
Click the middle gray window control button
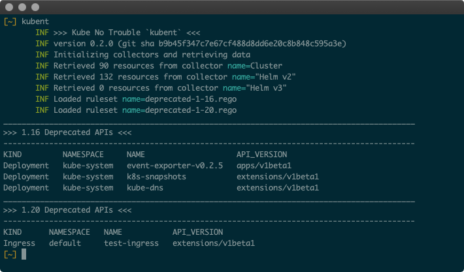pyautogui.click(x=22, y=7)
